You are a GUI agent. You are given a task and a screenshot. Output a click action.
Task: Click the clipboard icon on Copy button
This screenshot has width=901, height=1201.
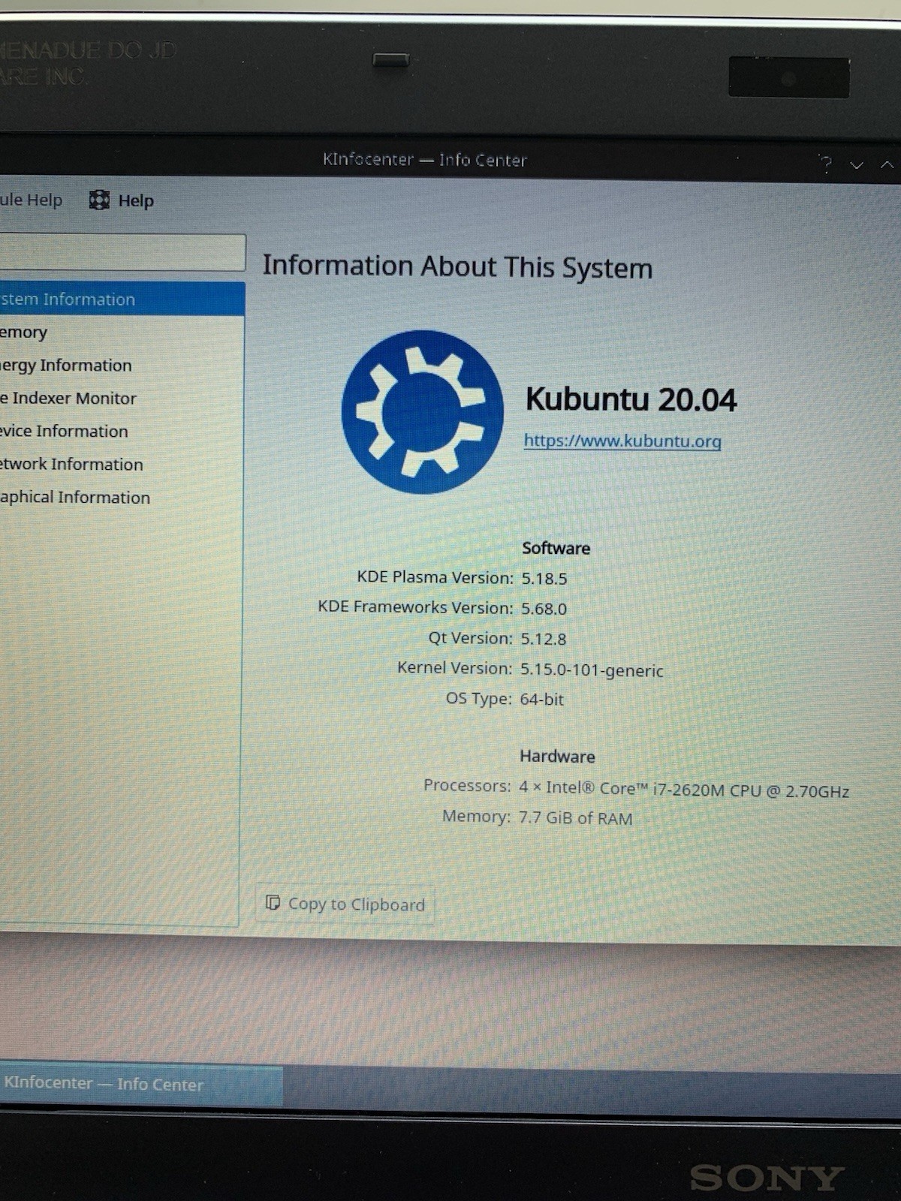273,902
